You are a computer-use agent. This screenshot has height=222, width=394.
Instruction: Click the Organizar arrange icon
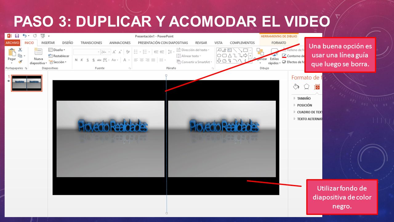[x=260, y=52]
